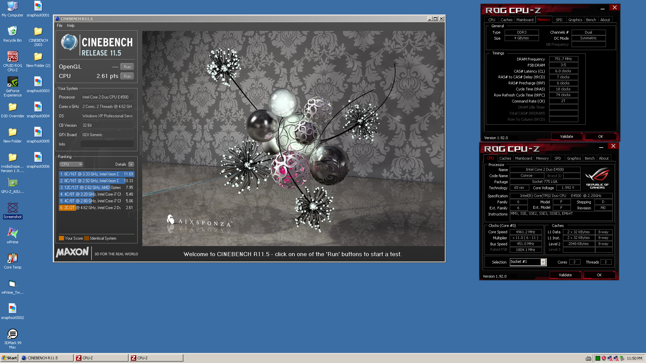Viewport: 646px width, 363px height.
Task: Open SPD tab in top CPU-Z window
Action: pyautogui.click(x=559, y=20)
